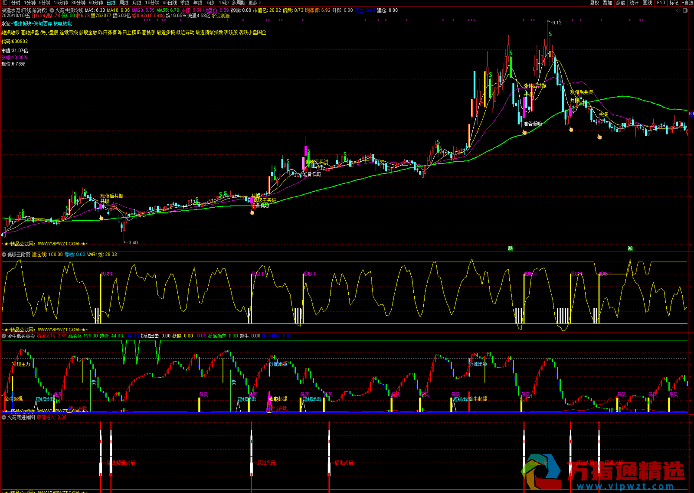Click the 统计 statistics button
Image resolution: width=694 pixels, height=493 pixels.
click(634, 3)
